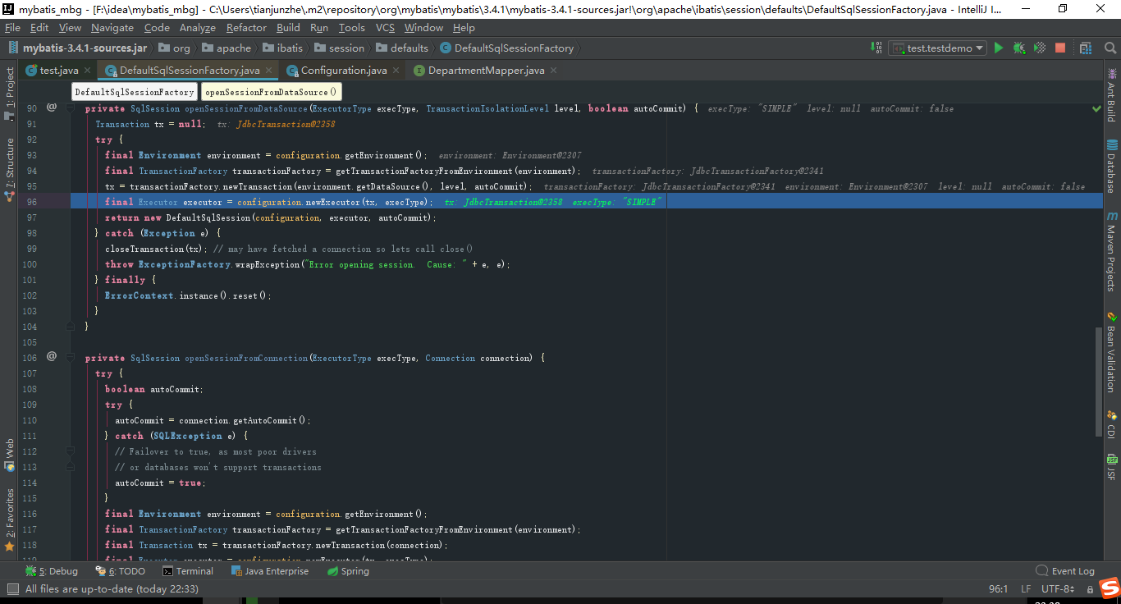
Task: Collapse the openSessionFromConnection method fold
Action: [71, 358]
